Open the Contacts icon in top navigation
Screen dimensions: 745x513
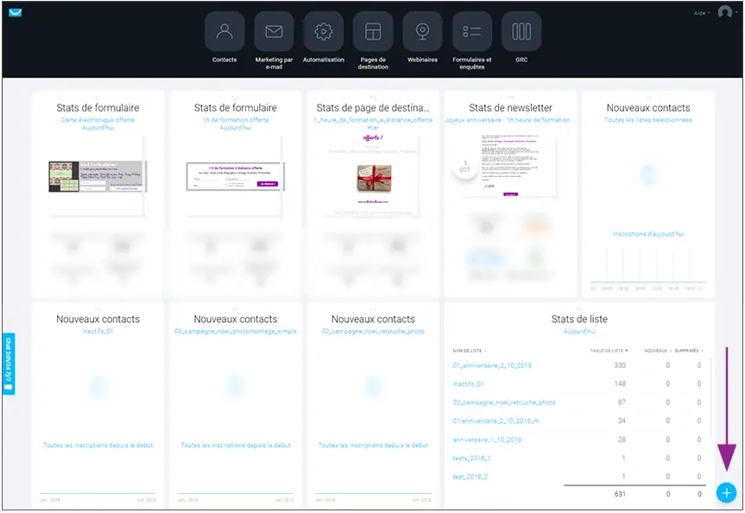tap(224, 31)
